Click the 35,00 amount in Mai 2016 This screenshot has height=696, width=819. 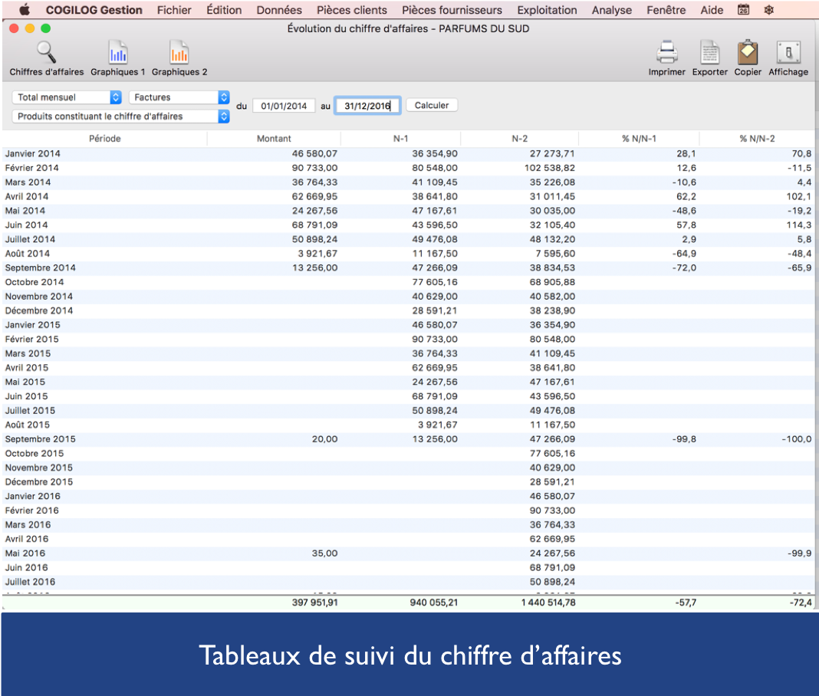[x=324, y=553]
